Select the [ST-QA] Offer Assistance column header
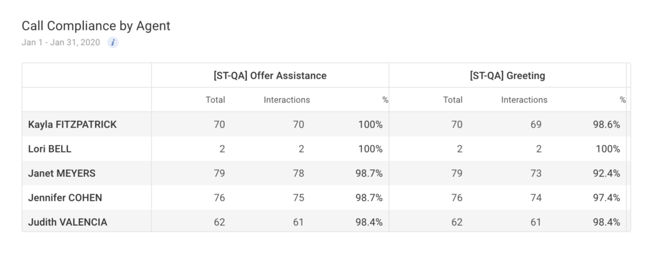Screen dimensions: 652x255 (270, 75)
